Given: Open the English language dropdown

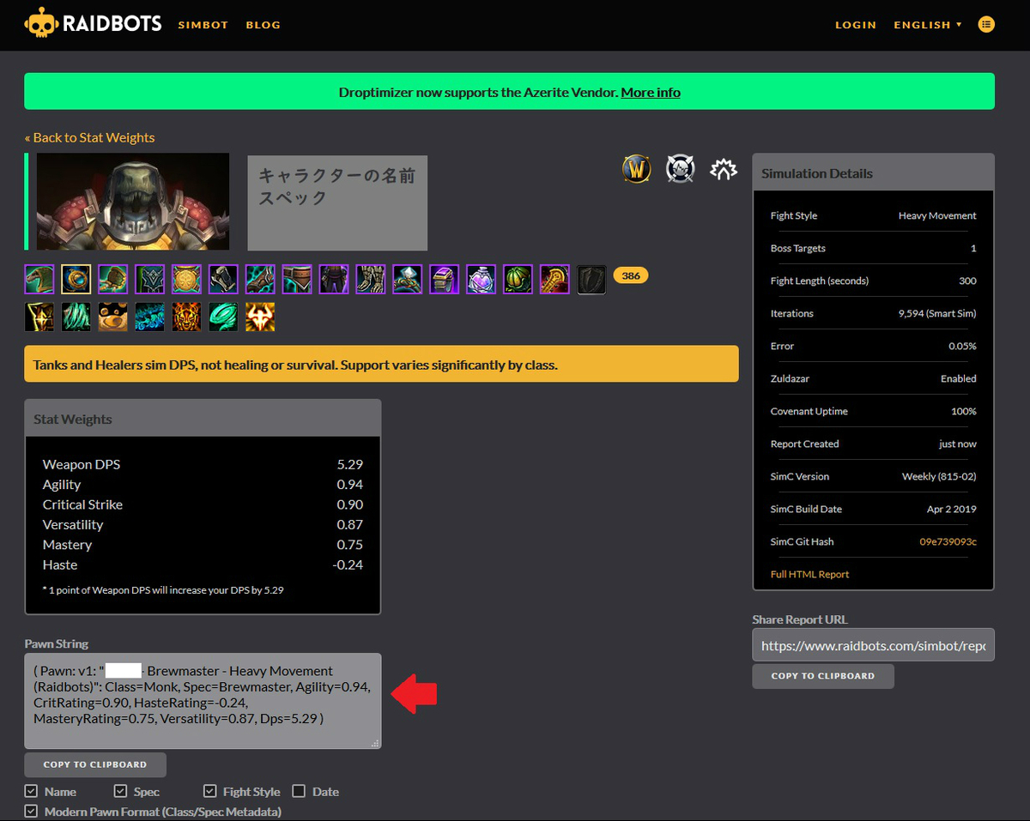Looking at the screenshot, I should pyautogui.click(x=928, y=25).
